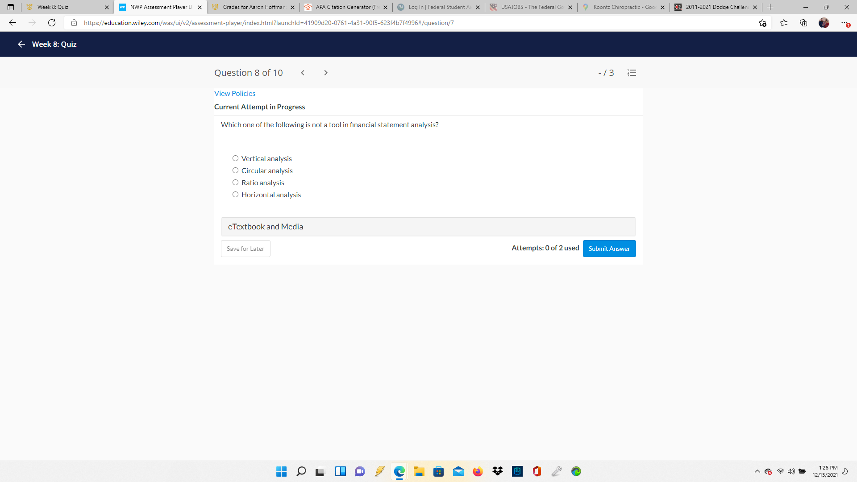The image size is (857, 482).
Task: Open browser profile avatar
Action: tap(824, 23)
